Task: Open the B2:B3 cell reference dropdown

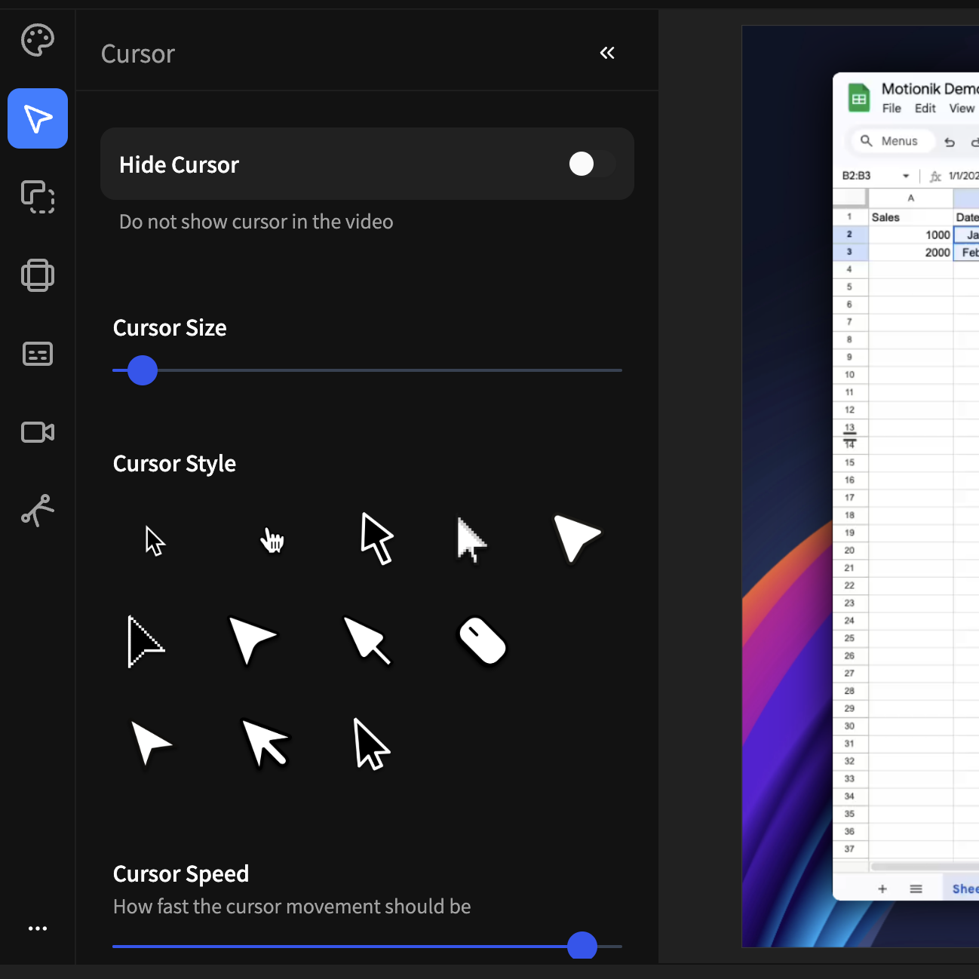Action: (x=905, y=175)
